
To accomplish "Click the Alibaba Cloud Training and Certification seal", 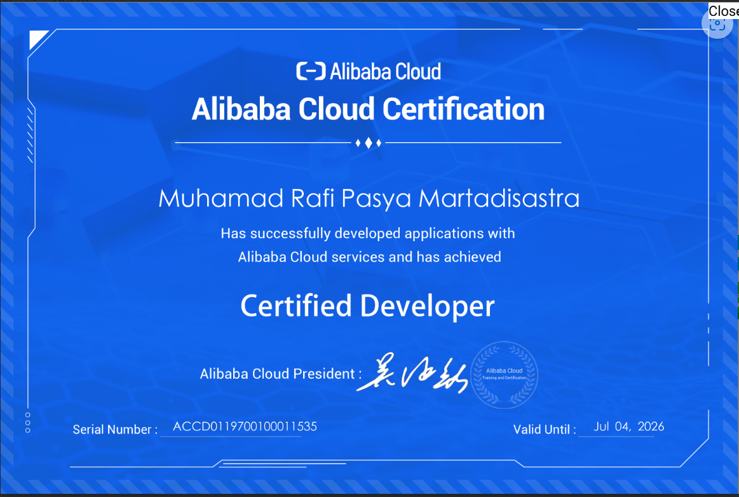I will coord(505,374).
